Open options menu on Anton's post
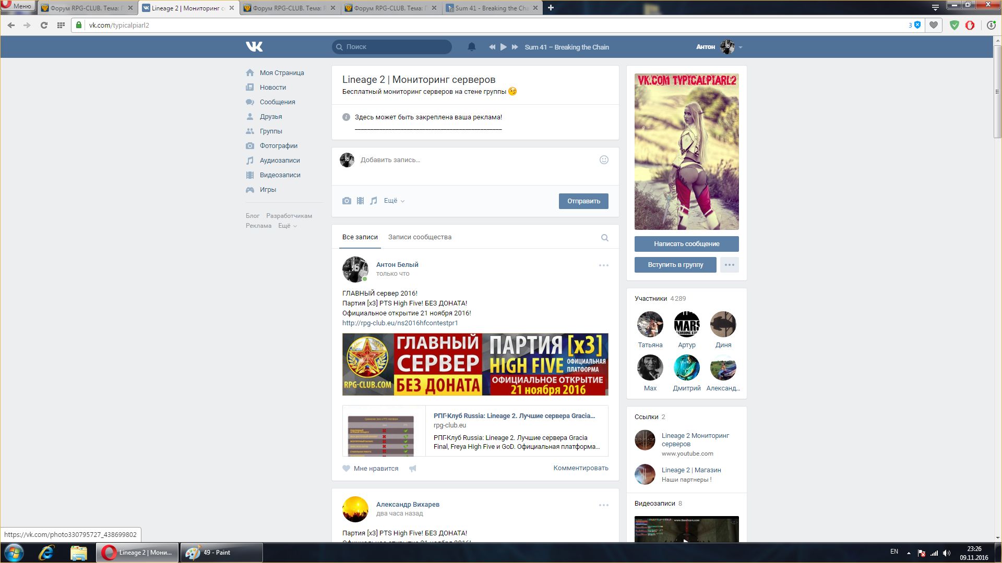This screenshot has width=1002, height=563. (x=603, y=265)
